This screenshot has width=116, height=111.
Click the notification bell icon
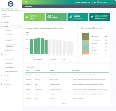(95, 2)
